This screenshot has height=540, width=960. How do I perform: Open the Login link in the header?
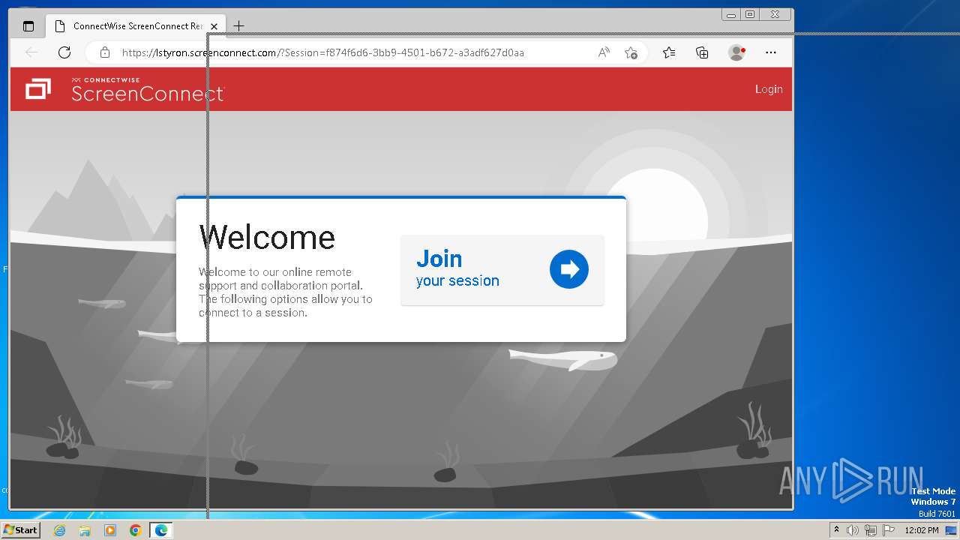click(769, 89)
